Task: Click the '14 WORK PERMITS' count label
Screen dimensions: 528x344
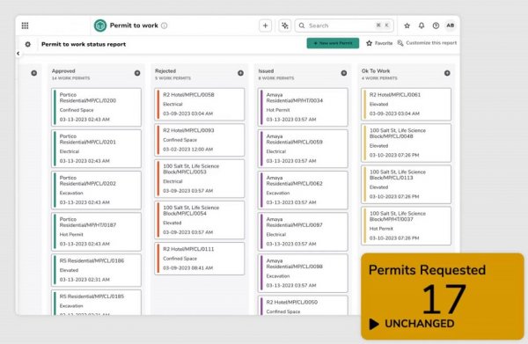Action: [x=70, y=78]
